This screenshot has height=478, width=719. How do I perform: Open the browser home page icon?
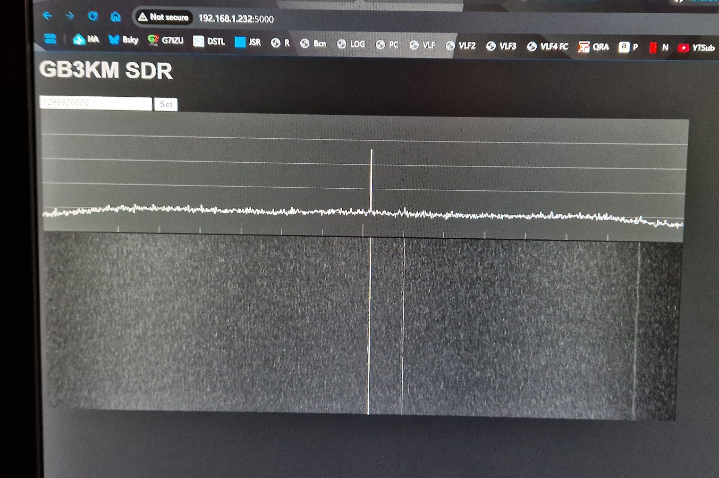[x=115, y=16]
